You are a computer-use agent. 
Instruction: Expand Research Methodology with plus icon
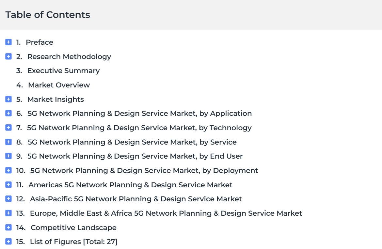click(x=8, y=56)
